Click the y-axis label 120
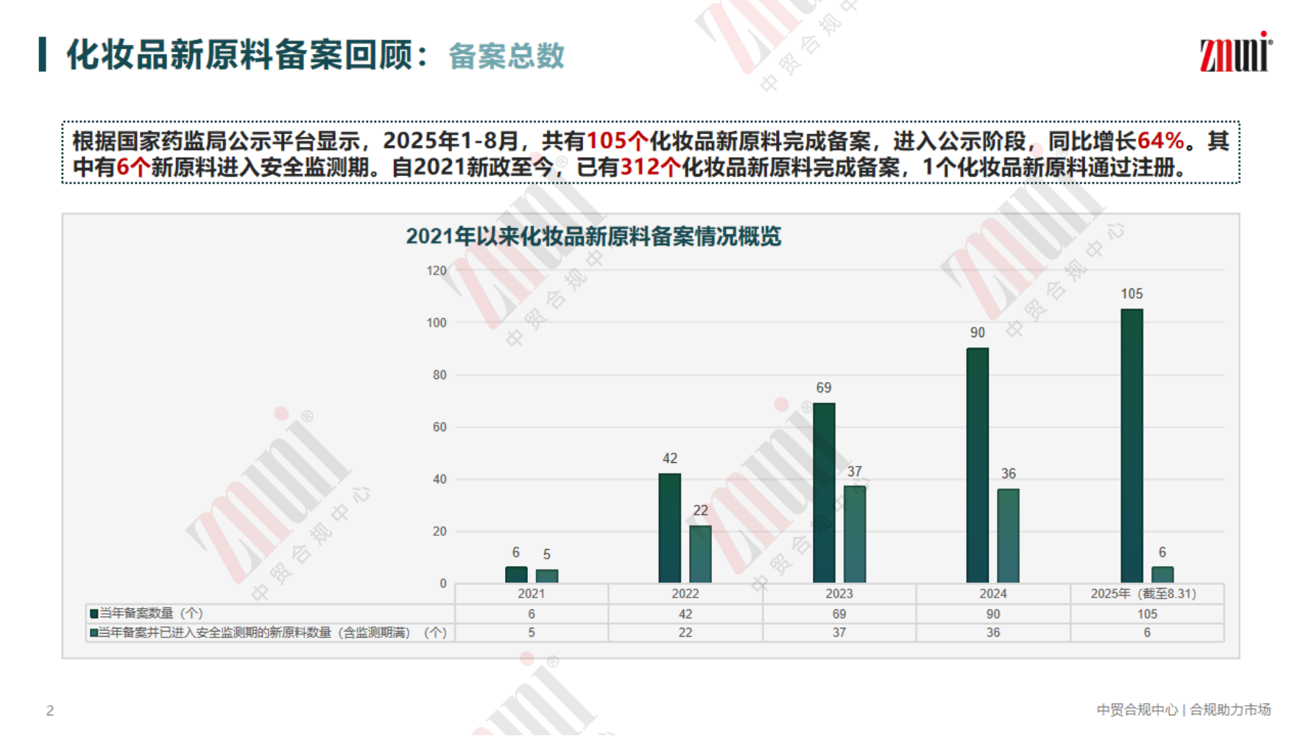 coord(437,271)
